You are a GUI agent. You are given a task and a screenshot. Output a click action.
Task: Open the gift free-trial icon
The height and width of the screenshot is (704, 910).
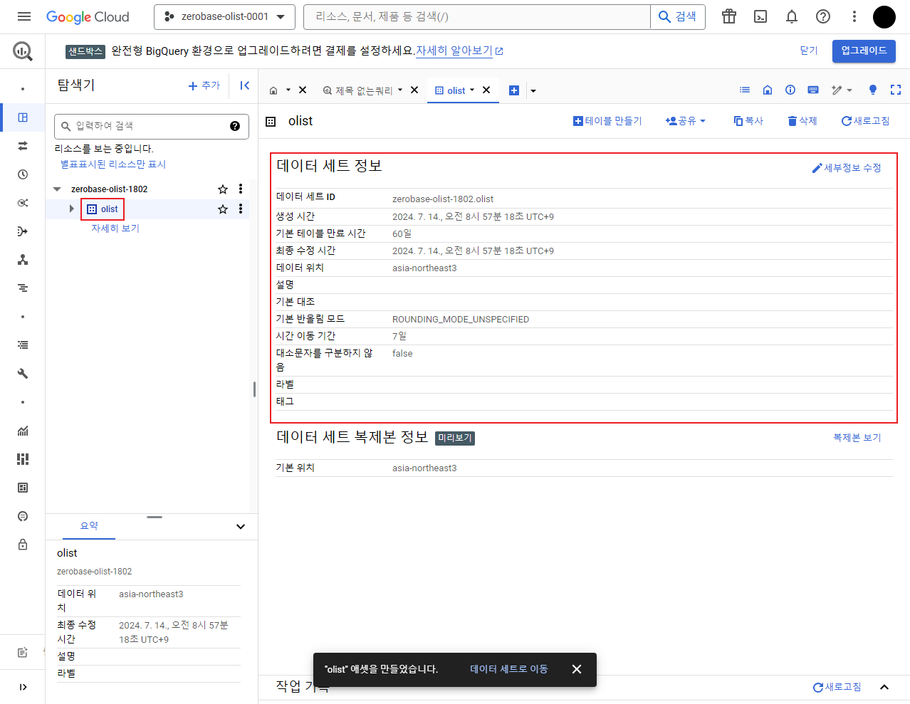coord(729,16)
